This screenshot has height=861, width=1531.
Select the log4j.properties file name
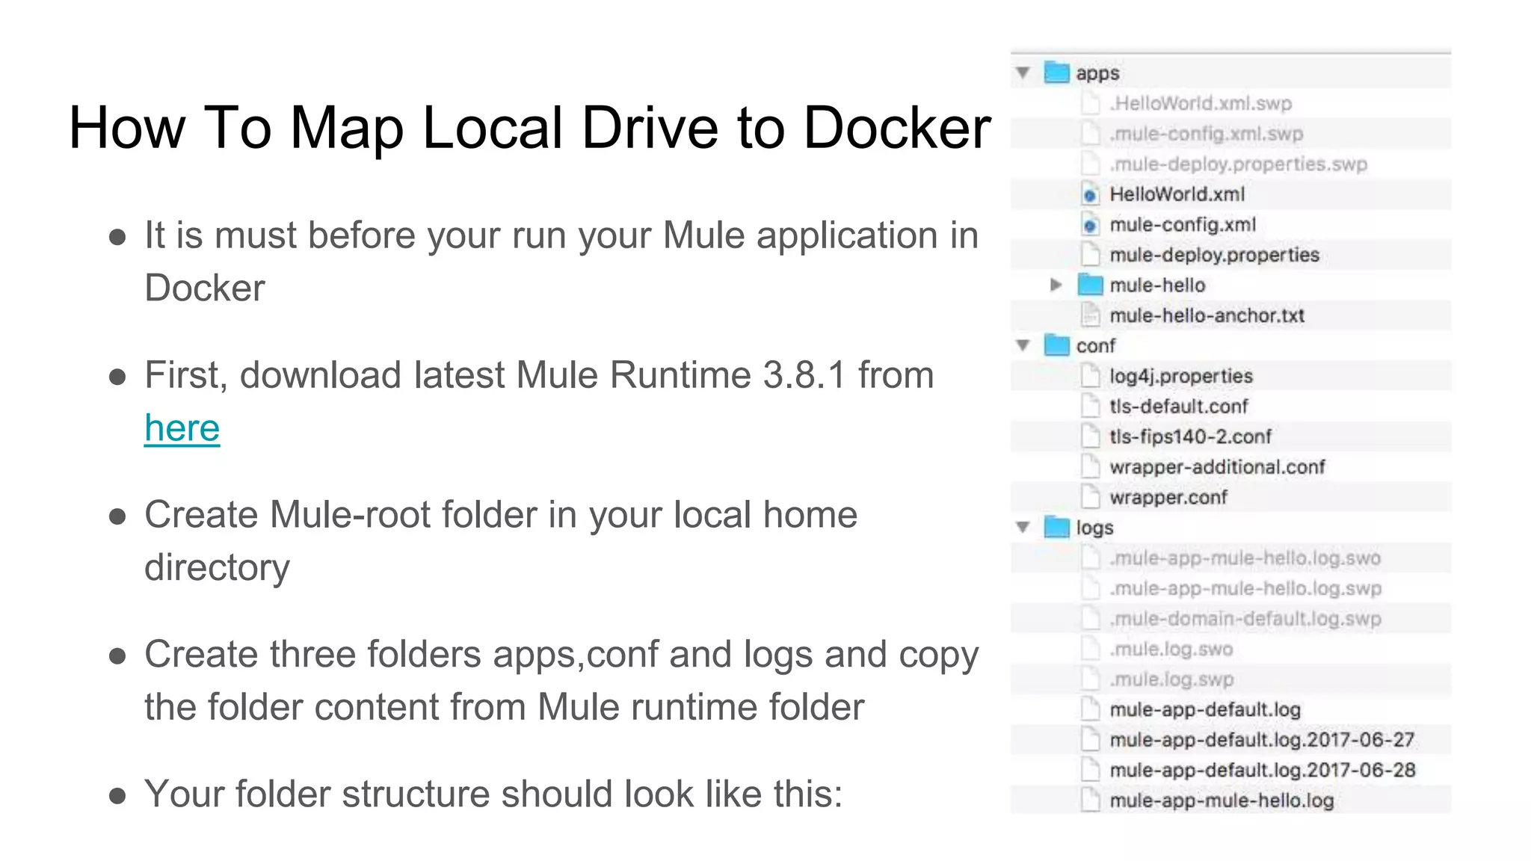click(x=1180, y=376)
